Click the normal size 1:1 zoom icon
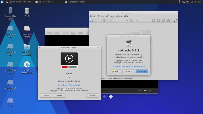 coord(163,21)
